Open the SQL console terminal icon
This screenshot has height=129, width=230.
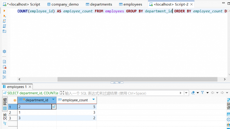coord(4,31)
